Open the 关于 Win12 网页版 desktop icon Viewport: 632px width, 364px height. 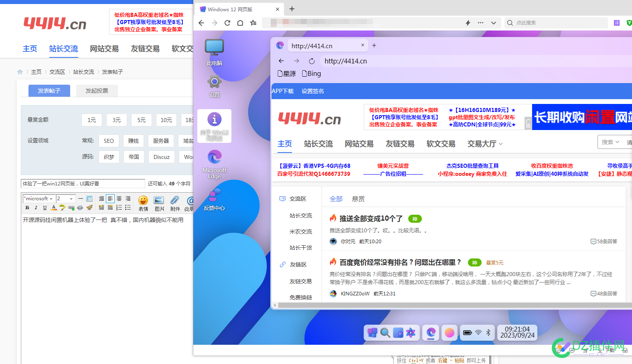tap(214, 126)
